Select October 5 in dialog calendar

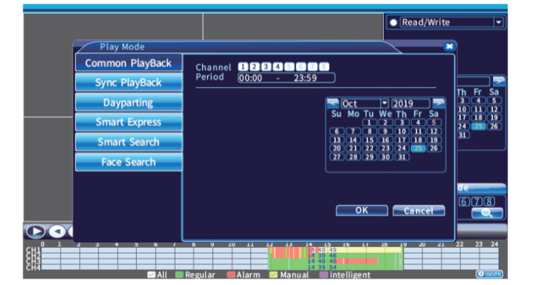pyautogui.click(x=434, y=122)
